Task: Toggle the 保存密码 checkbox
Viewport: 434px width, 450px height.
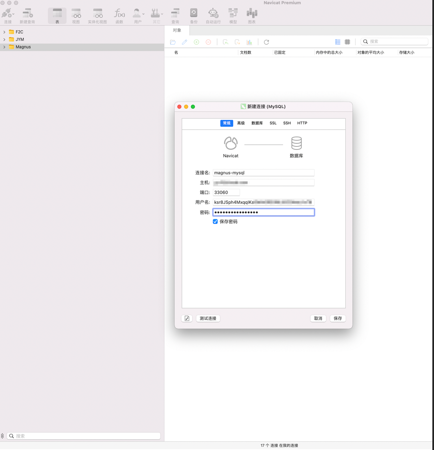Action: point(215,222)
